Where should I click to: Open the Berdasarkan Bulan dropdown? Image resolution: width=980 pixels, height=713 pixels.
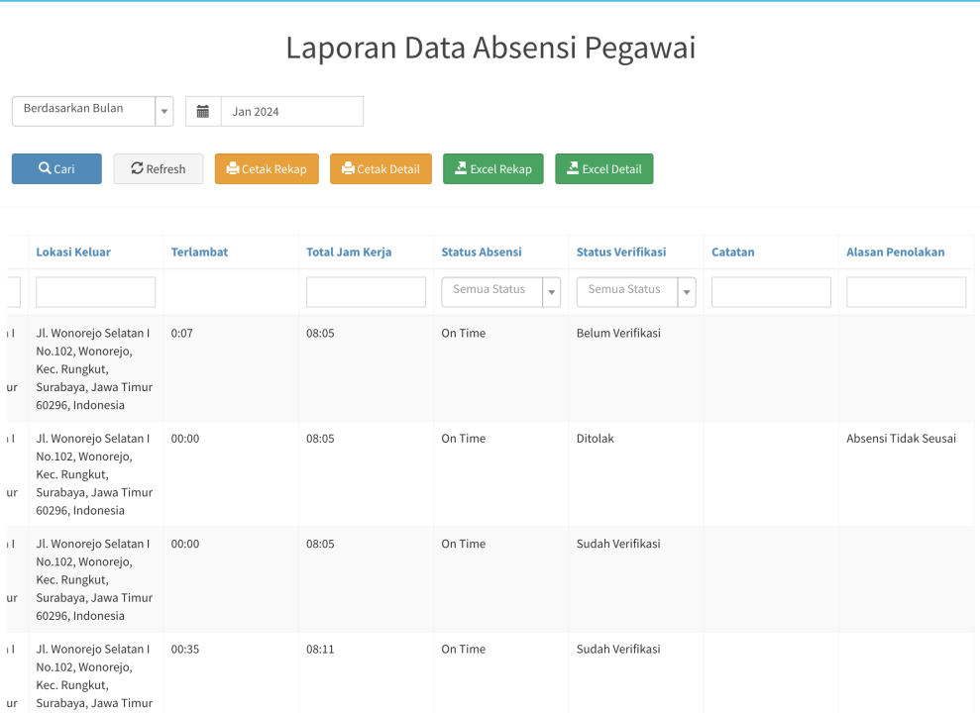[92, 111]
